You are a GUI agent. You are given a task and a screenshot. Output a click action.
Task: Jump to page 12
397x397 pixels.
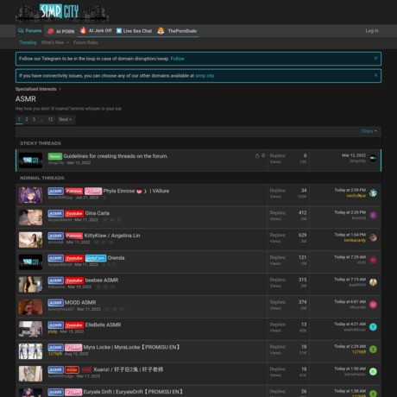[50, 119]
